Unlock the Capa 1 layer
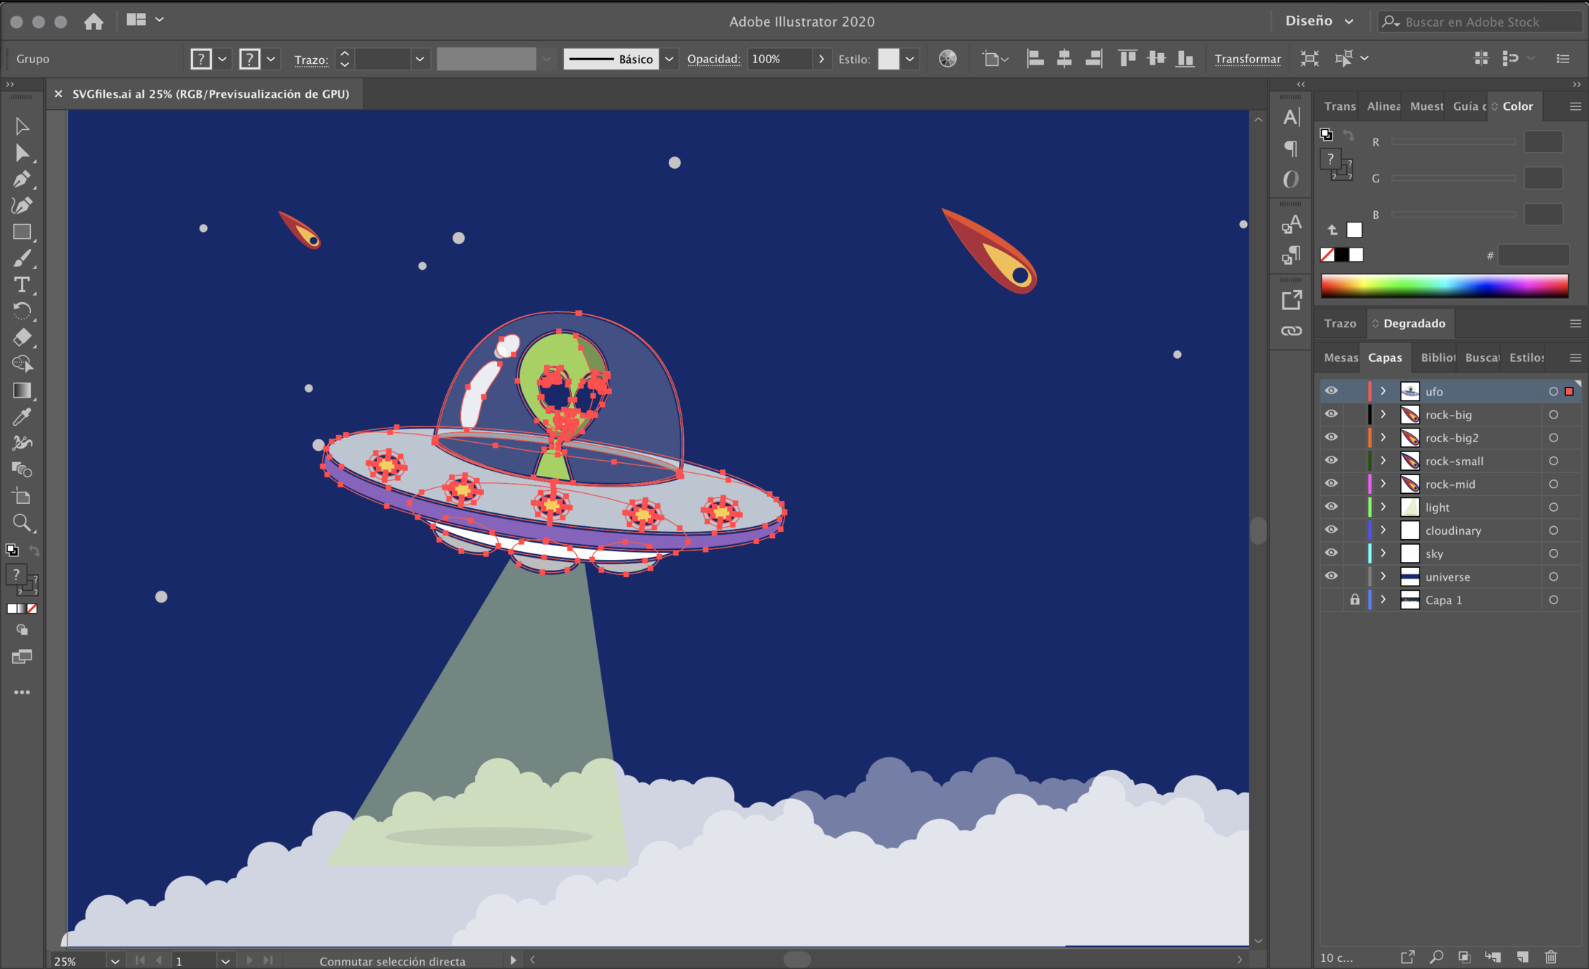 [x=1355, y=599]
